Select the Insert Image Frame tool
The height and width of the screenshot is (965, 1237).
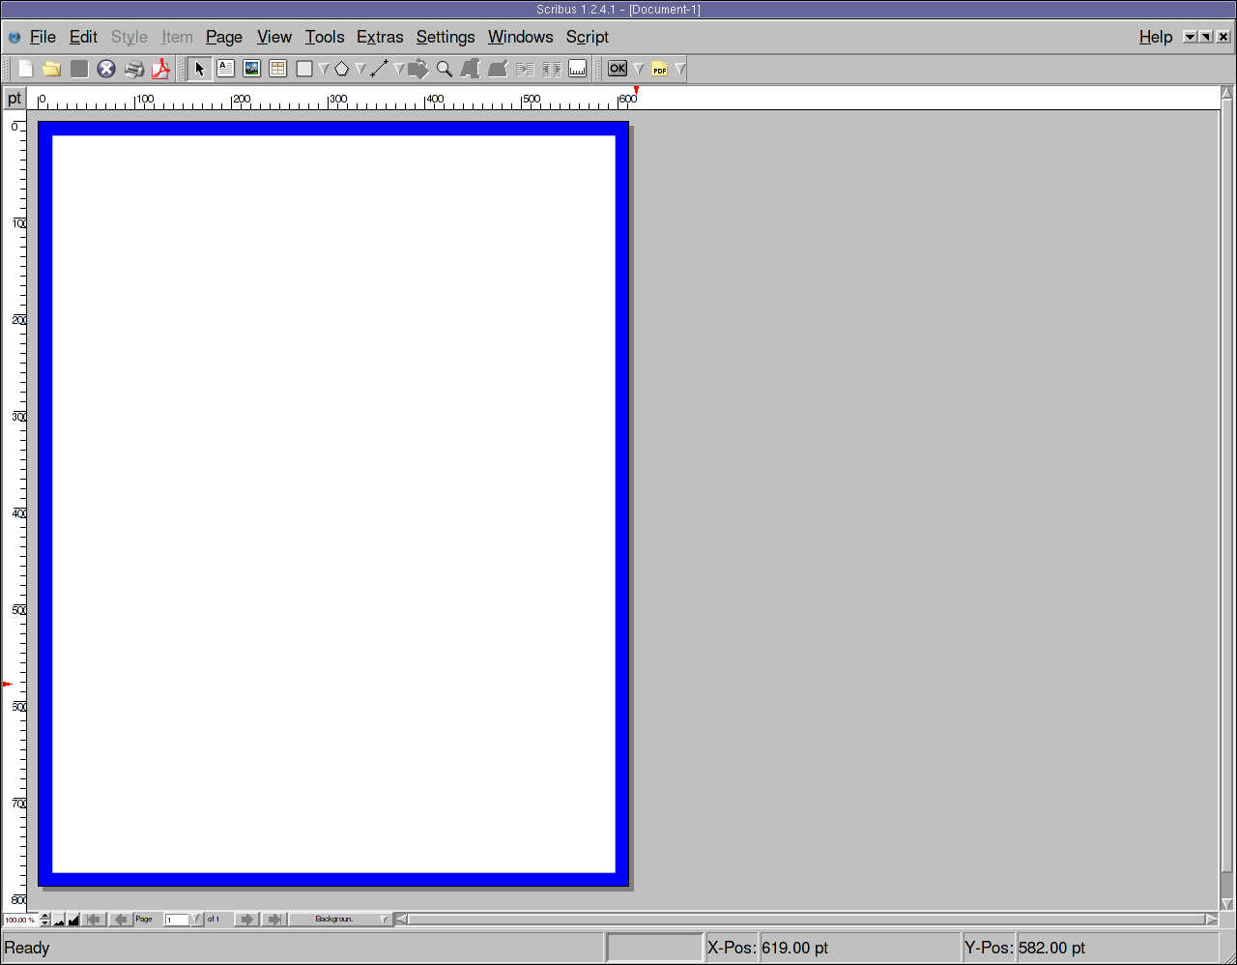coord(251,69)
